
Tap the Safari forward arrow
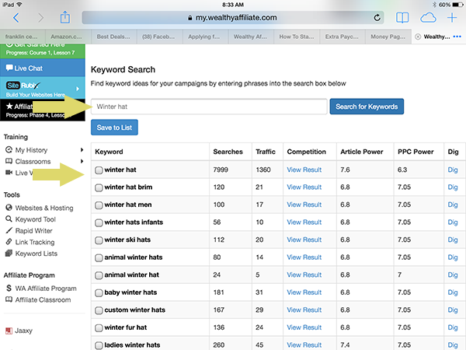point(40,18)
